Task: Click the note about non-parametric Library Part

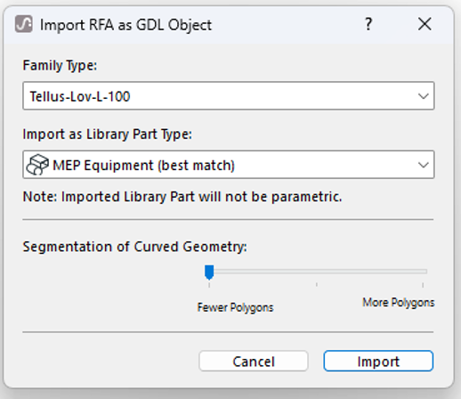Action: pos(182,197)
